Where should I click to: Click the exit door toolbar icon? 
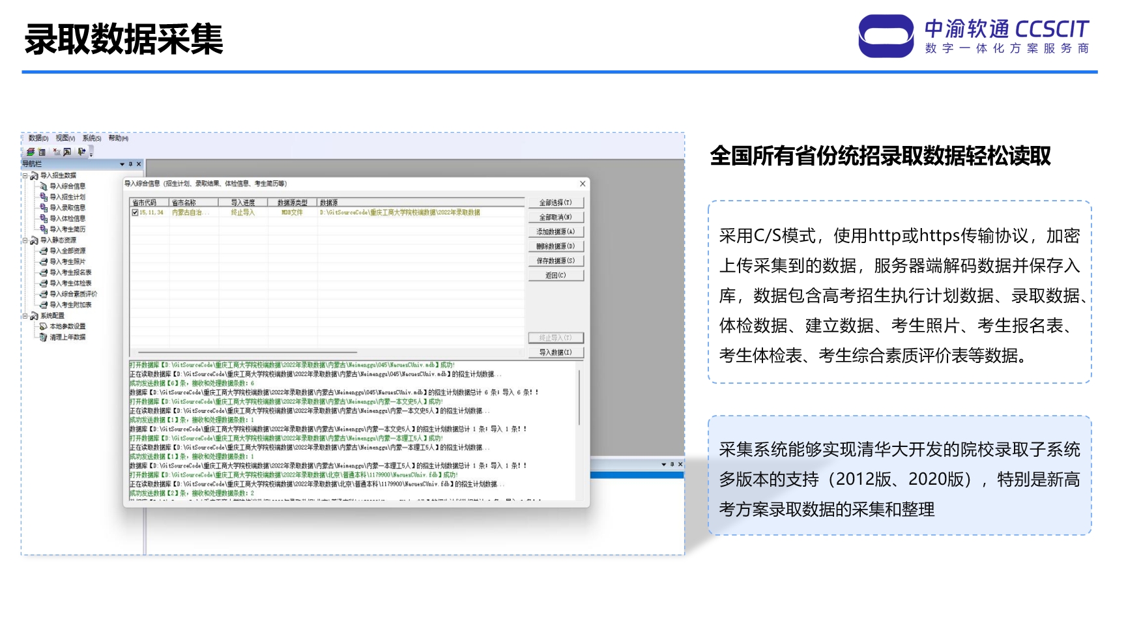tap(81, 152)
